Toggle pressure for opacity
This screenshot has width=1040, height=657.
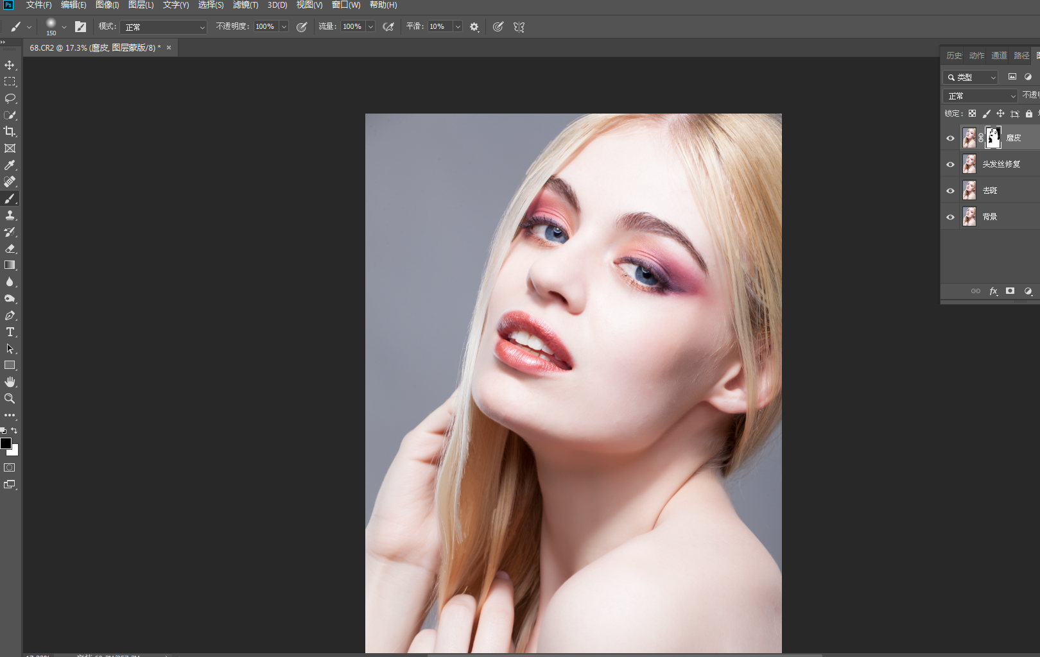coord(302,27)
